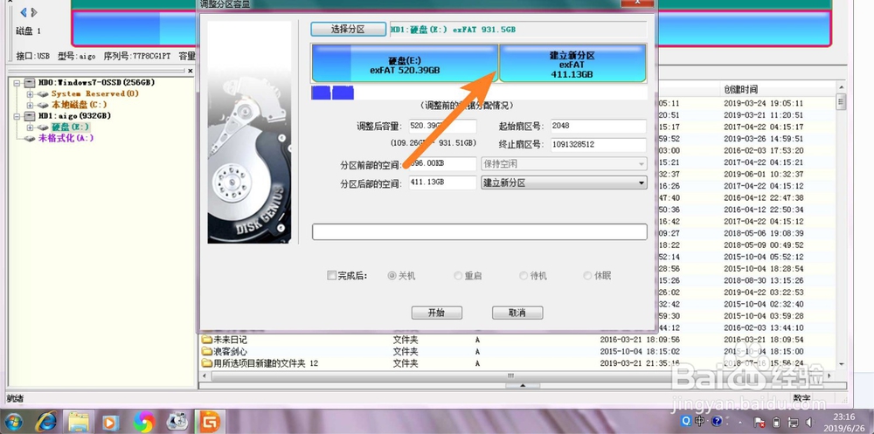Click the folder icon of 未来日记
874x434 pixels.
click(207, 340)
